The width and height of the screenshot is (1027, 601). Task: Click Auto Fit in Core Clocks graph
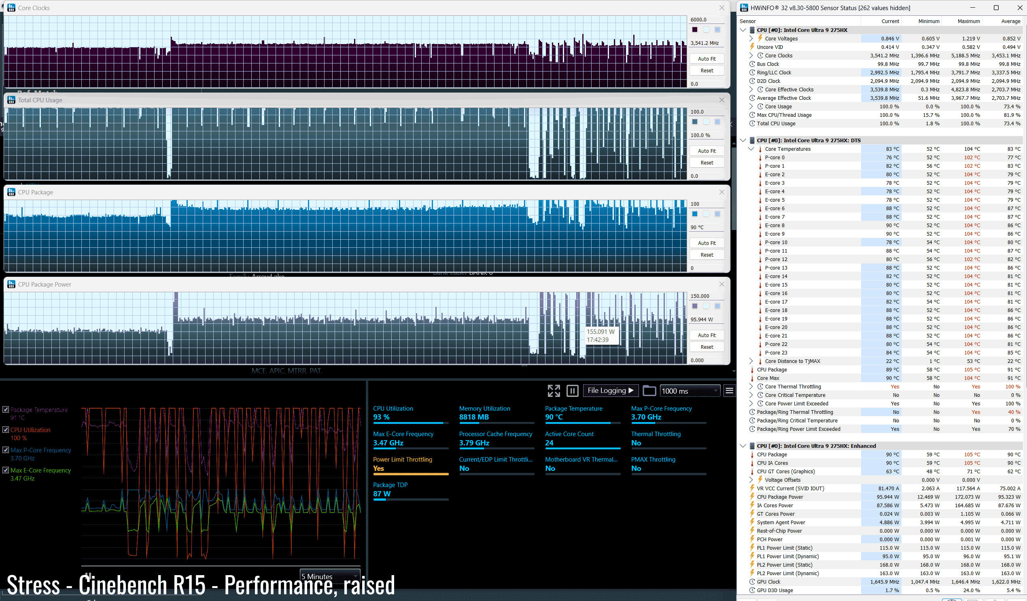coord(707,59)
